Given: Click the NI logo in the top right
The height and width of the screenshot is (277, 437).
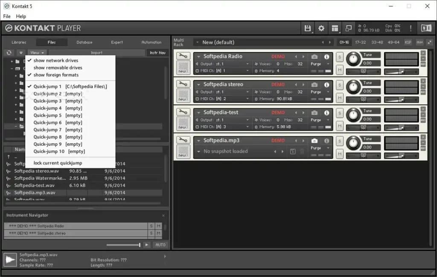Looking at the screenshot, I should pos(427,27).
